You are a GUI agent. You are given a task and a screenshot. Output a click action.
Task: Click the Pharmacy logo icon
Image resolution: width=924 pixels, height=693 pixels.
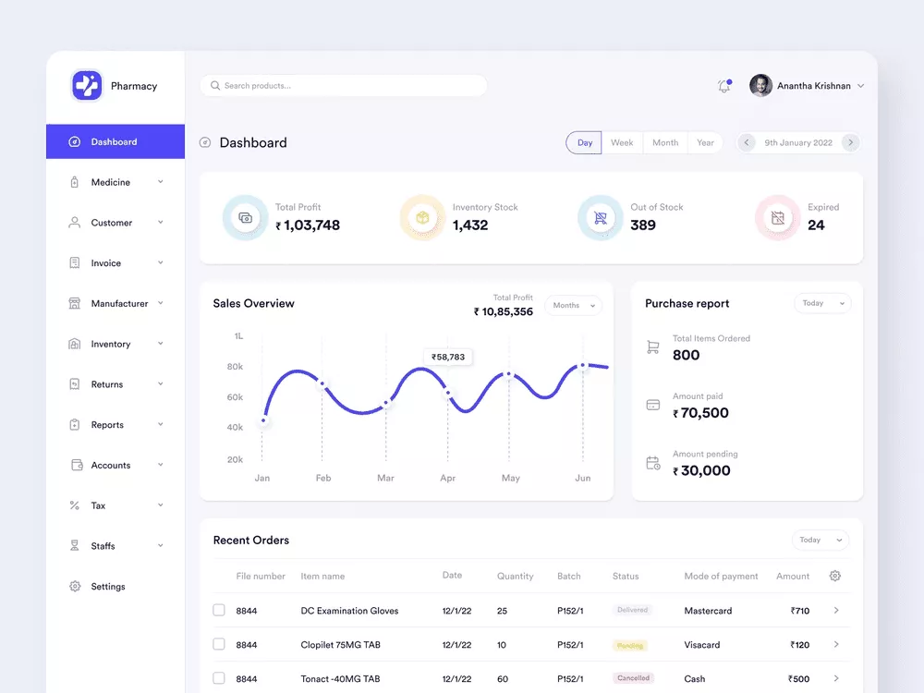(87, 86)
